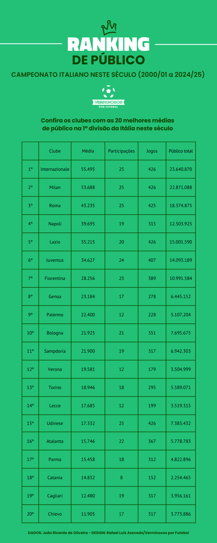Click Atalanta's games count 367
217x543 pixels.
(x=152, y=441)
